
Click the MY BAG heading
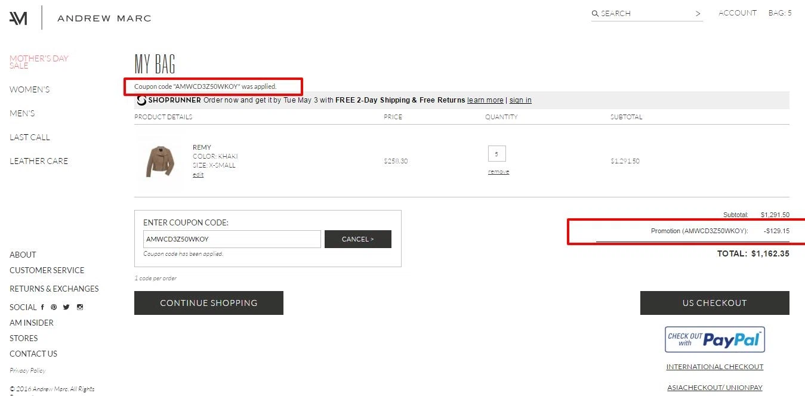coord(155,64)
